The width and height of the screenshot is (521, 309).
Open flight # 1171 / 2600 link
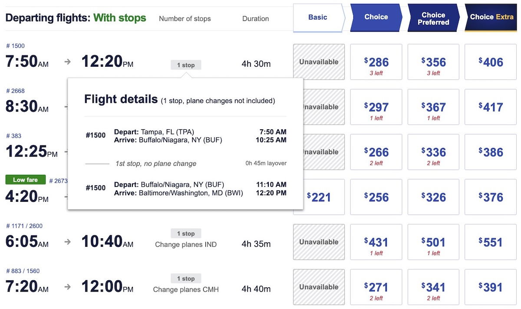coord(24,226)
